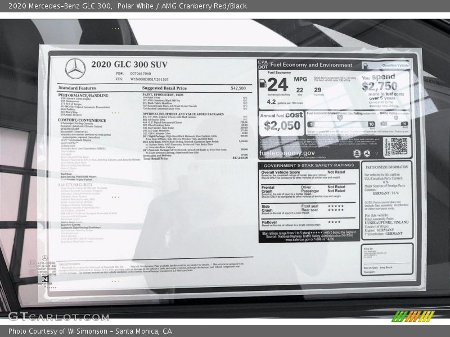Click the 'Total Retail Price' label
450x337 pixels.
(155, 158)
